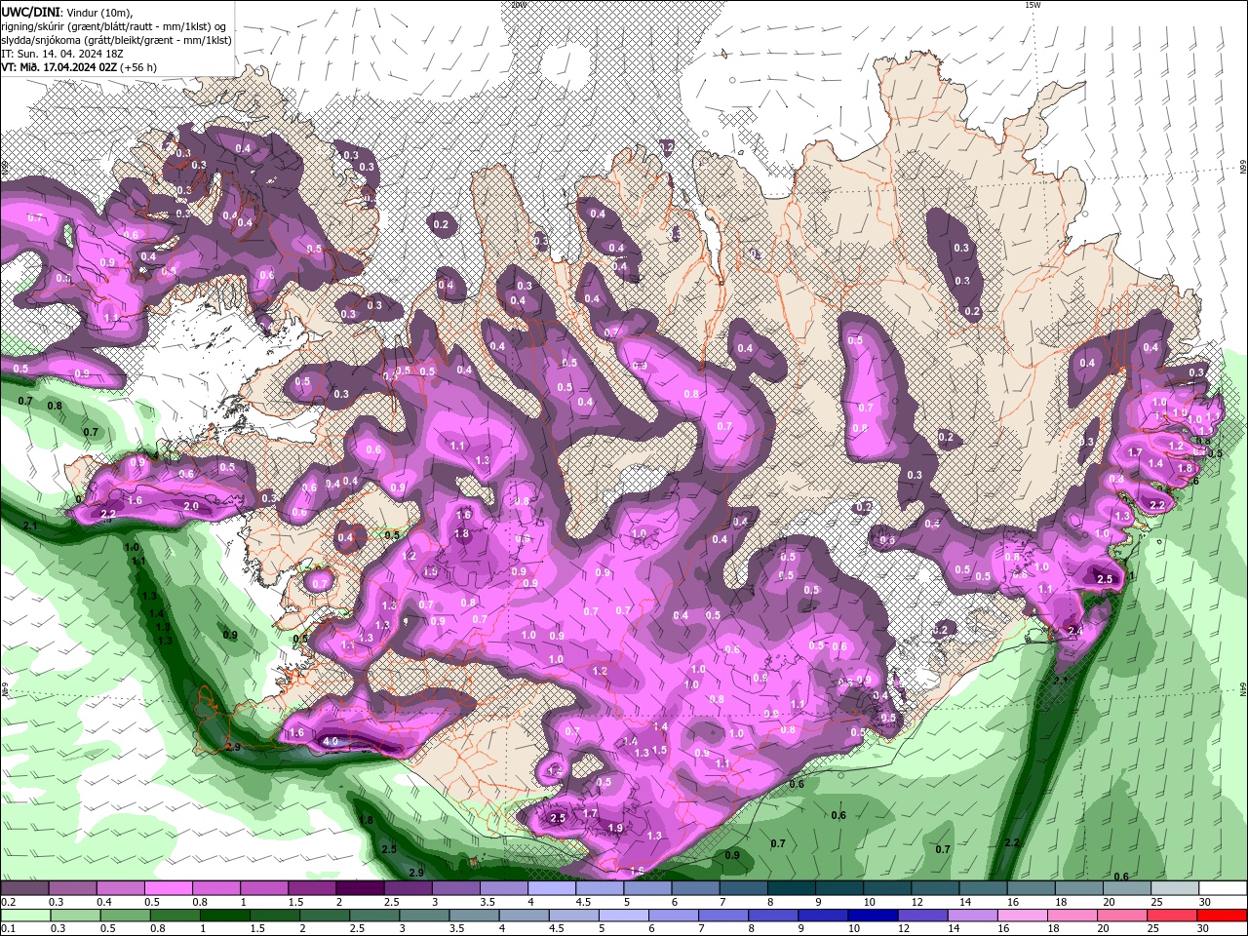This screenshot has height=936, width=1248.
Task: Click the dark teal 8 swatch in top legend
Action: pos(792,888)
